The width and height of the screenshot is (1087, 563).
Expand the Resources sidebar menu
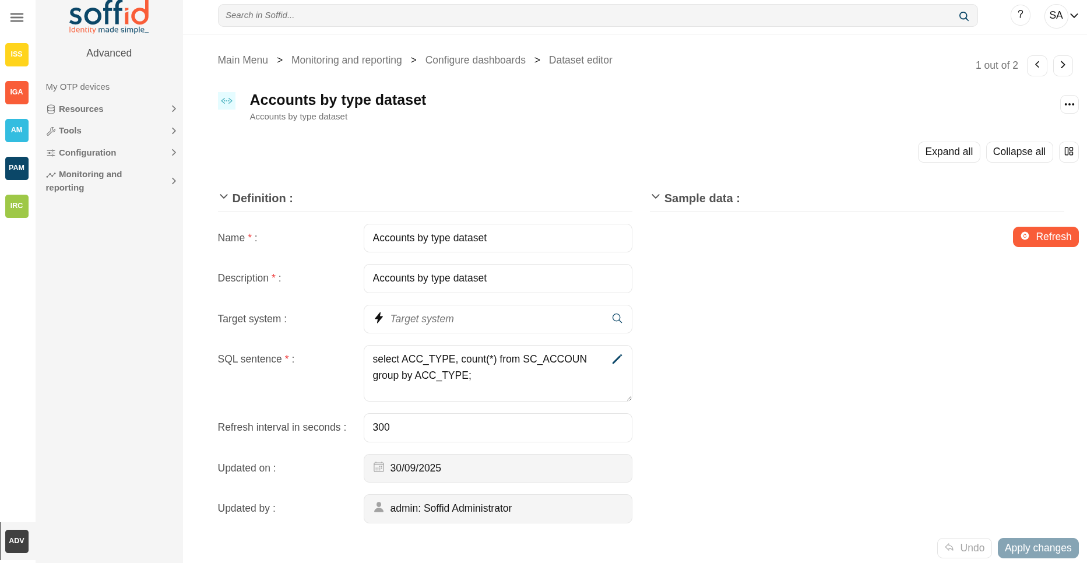click(111, 109)
